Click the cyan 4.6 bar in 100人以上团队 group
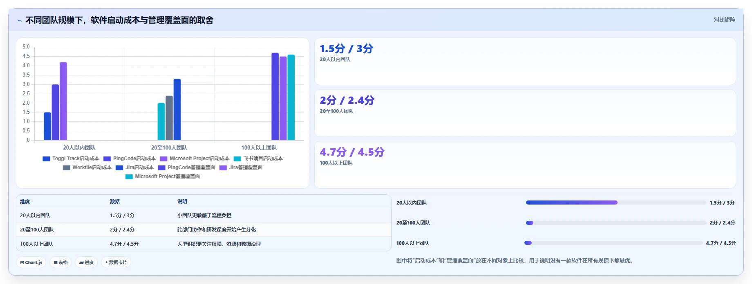752x284 pixels. (291, 97)
